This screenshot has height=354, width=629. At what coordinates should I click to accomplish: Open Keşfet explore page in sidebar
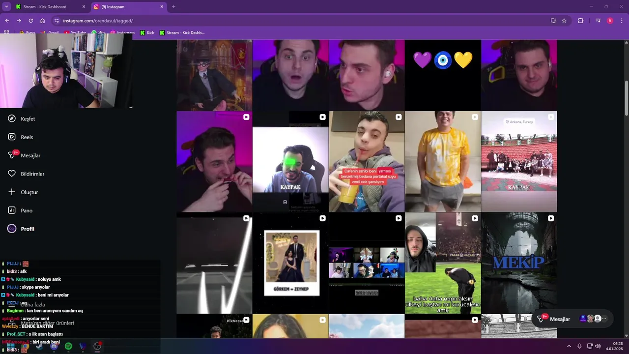point(22,118)
